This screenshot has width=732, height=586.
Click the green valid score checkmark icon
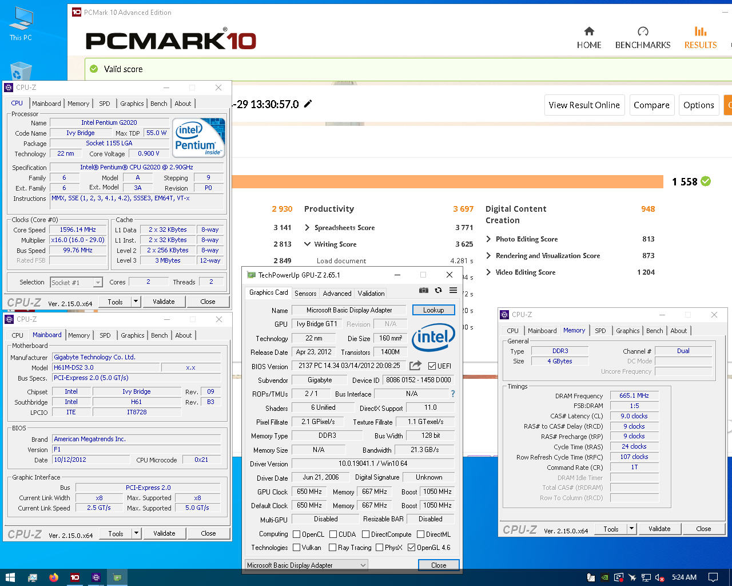click(94, 69)
